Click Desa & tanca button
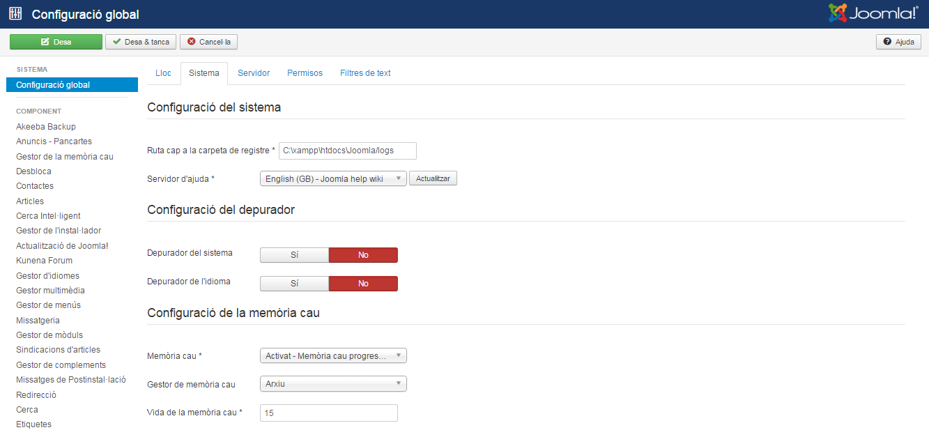Screen dimensions: 929x430 (x=141, y=42)
